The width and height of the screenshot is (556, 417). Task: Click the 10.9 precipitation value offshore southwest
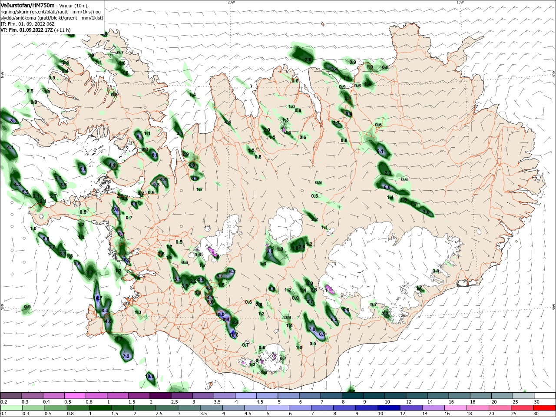(150, 376)
